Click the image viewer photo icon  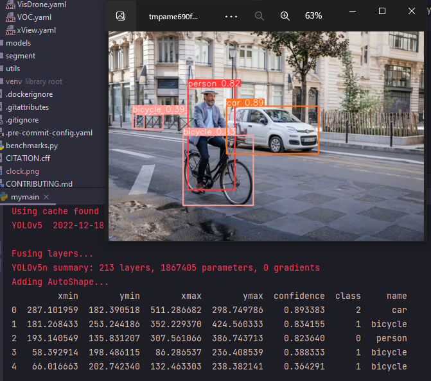point(121,16)
